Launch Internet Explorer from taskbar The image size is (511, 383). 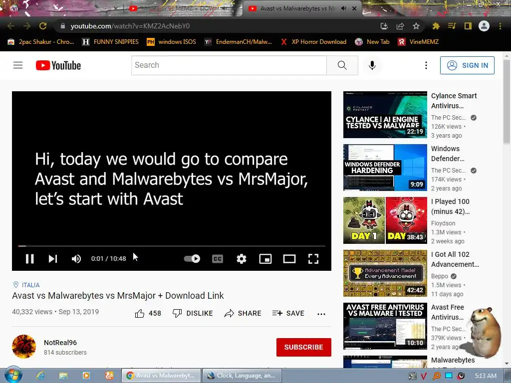tap(40, 376)
